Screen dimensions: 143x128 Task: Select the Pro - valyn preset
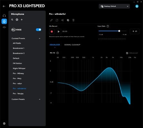pos(17,84)
